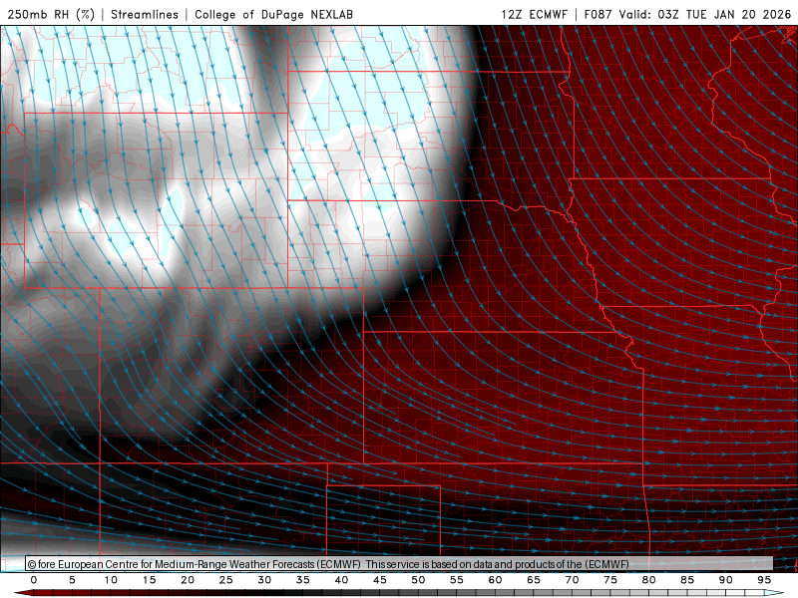Click the "College of DuPage NEXLAB" text
The height and width of the screenshot is (598, 798).
coord(273,14)
